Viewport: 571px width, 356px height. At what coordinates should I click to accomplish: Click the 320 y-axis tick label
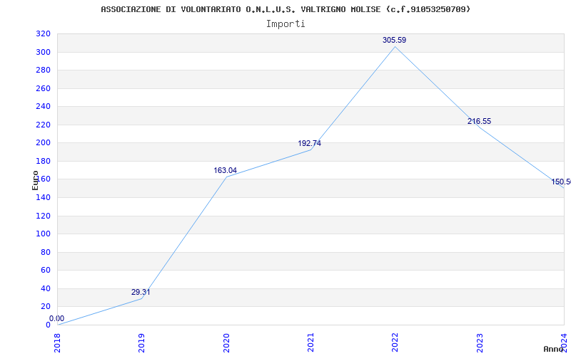(x=43, y=34)
